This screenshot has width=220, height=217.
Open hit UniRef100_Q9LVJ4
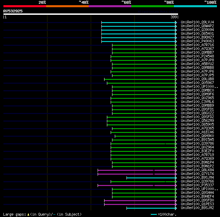197,22
